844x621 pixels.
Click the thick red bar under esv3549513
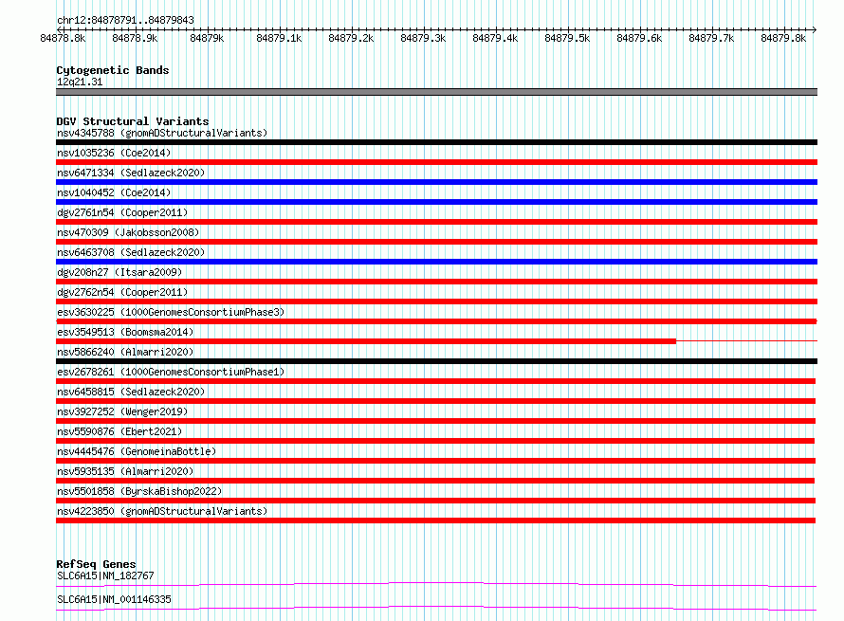point(366,341)
